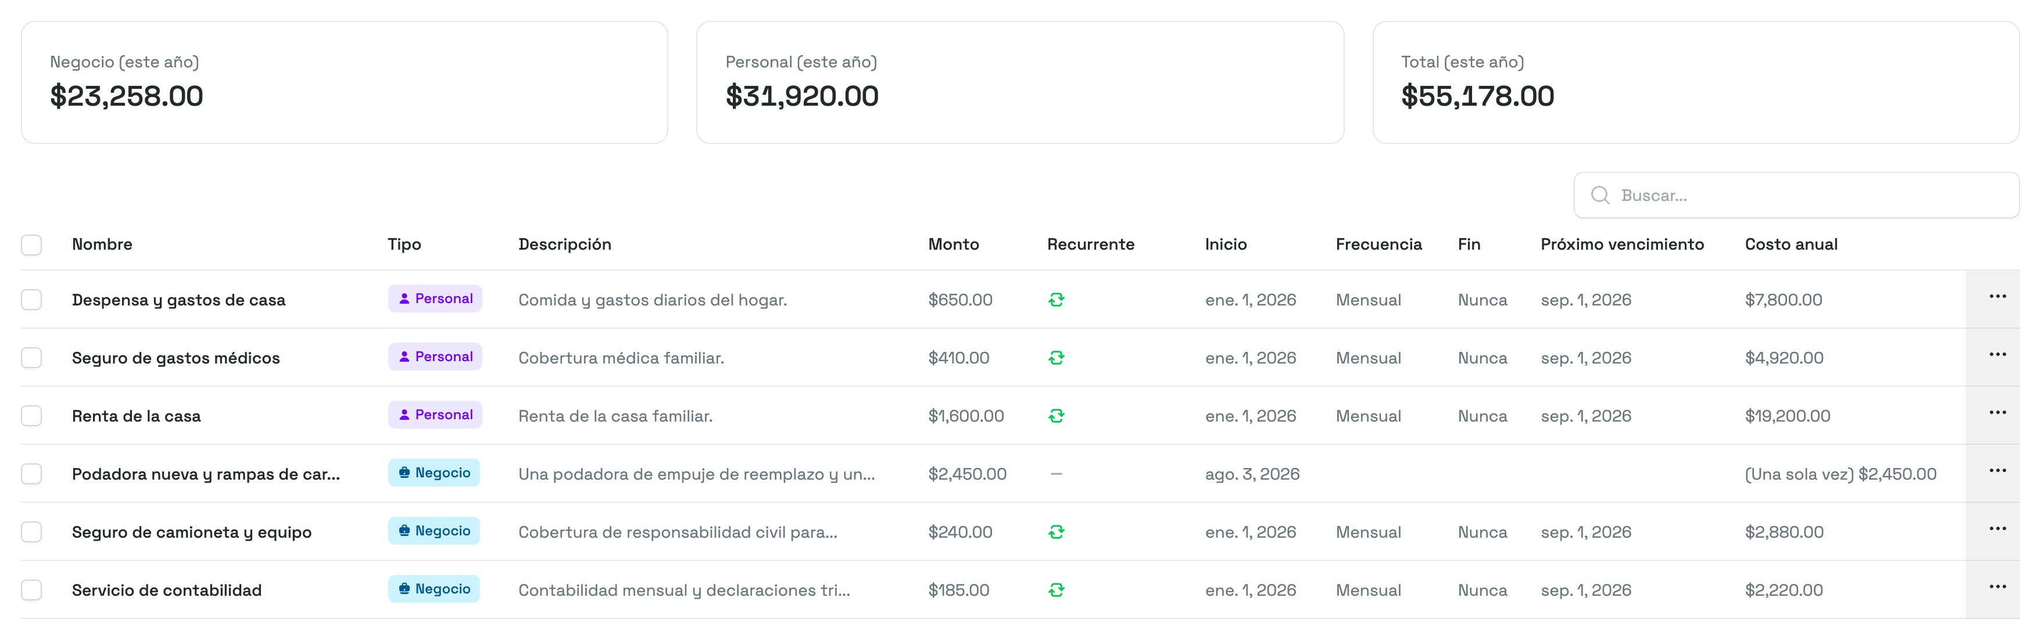Image resolution: width=2041 pixels, height=619 pixels.
Task: Focus the Buscar search field
Action: pos(1796,196)
